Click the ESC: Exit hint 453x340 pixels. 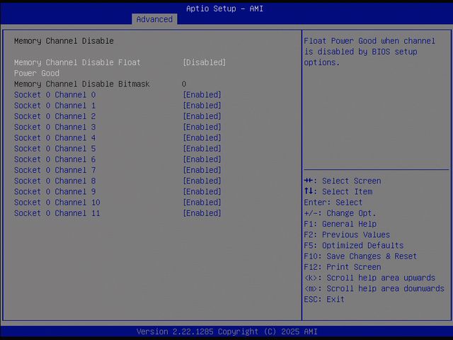324,299
